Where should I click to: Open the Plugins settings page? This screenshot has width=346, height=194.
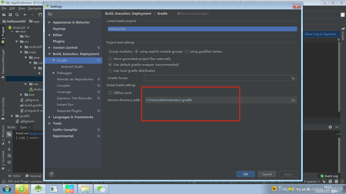[59, 41]
